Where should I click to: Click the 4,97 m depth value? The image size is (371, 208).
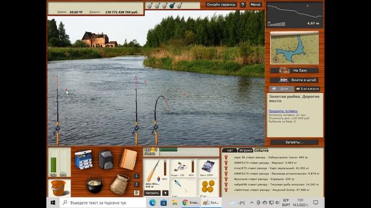click(x=313, y=23)
